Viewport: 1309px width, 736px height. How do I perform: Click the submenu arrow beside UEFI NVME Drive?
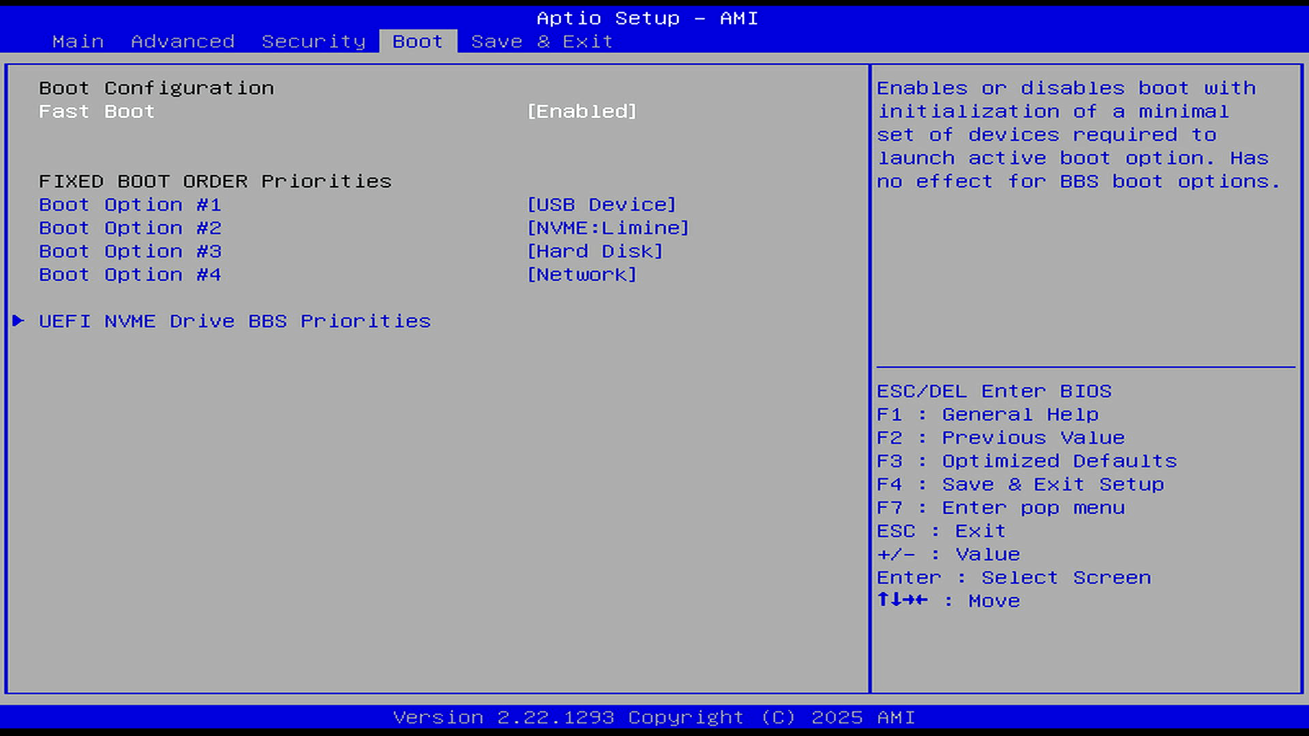click(x=18, y=320)
